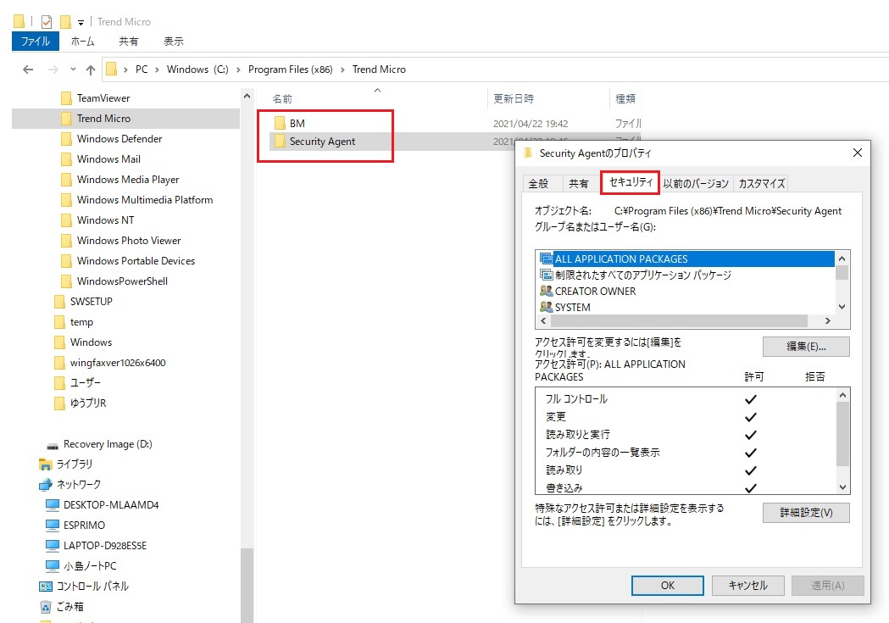Click the Windows Defender folder icon
Screen dimensions: 889x623
pyautogui.click(x=66, y=139)
